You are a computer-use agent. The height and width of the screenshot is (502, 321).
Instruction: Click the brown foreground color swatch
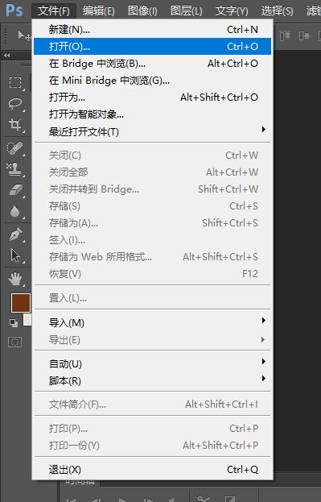(21, 302)
